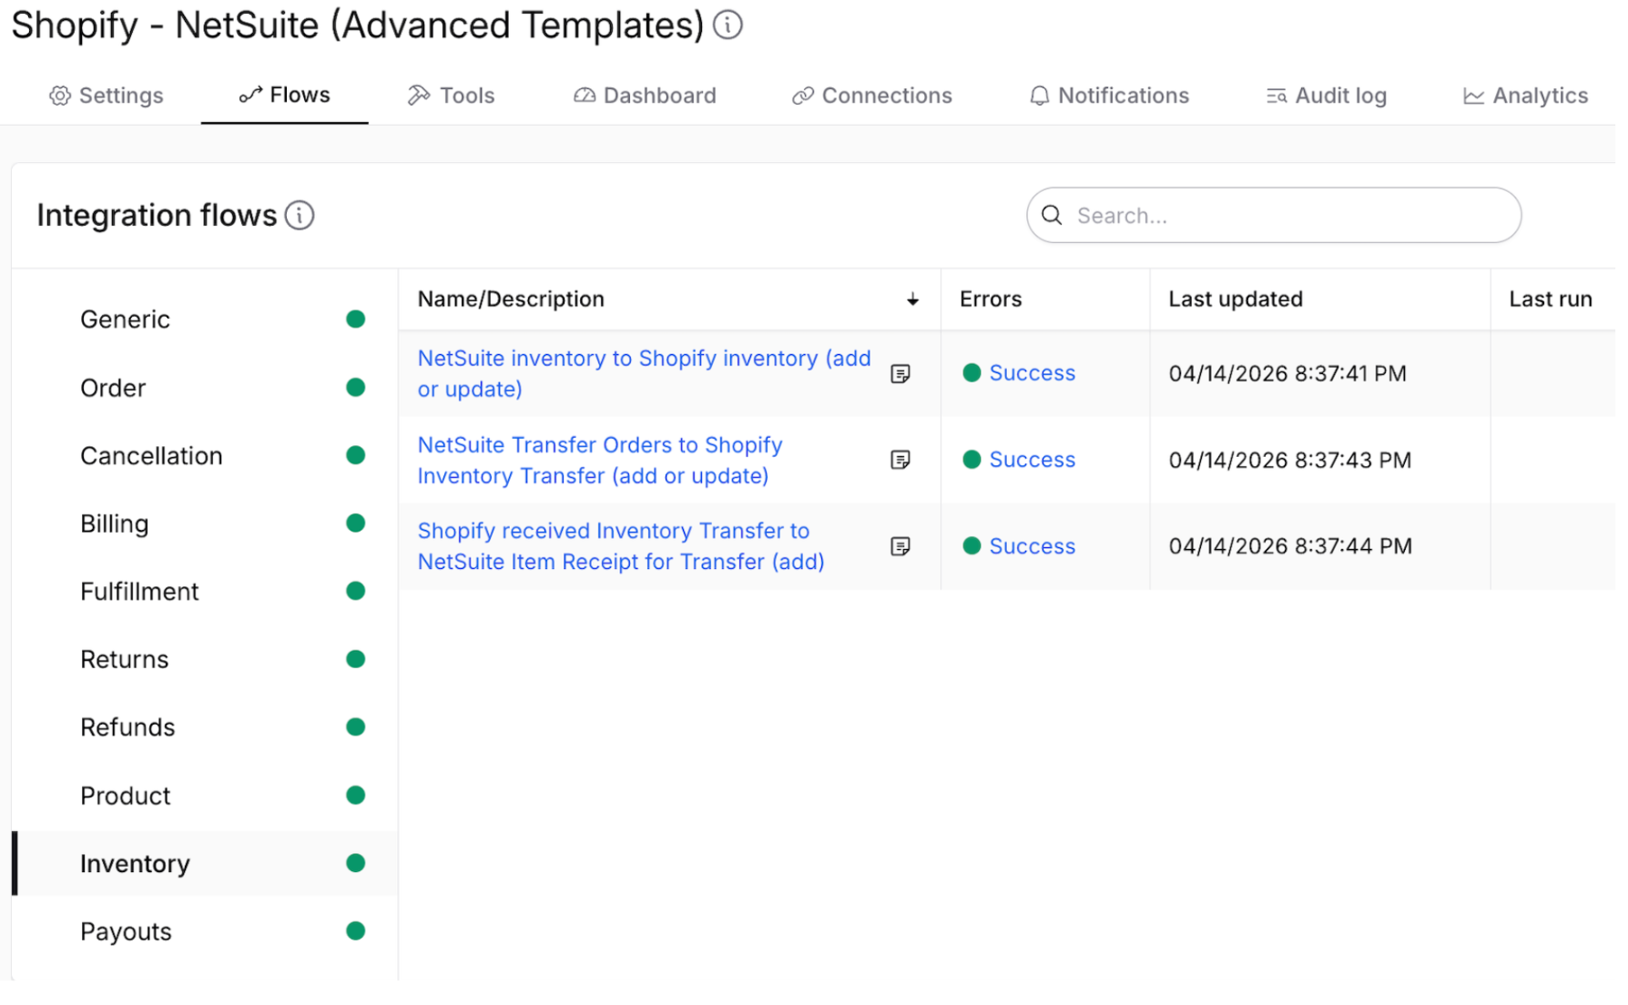Viewport: 1628px width, 1005px height.
Task: Open the Settings tab
Action: tap(107, 96)
